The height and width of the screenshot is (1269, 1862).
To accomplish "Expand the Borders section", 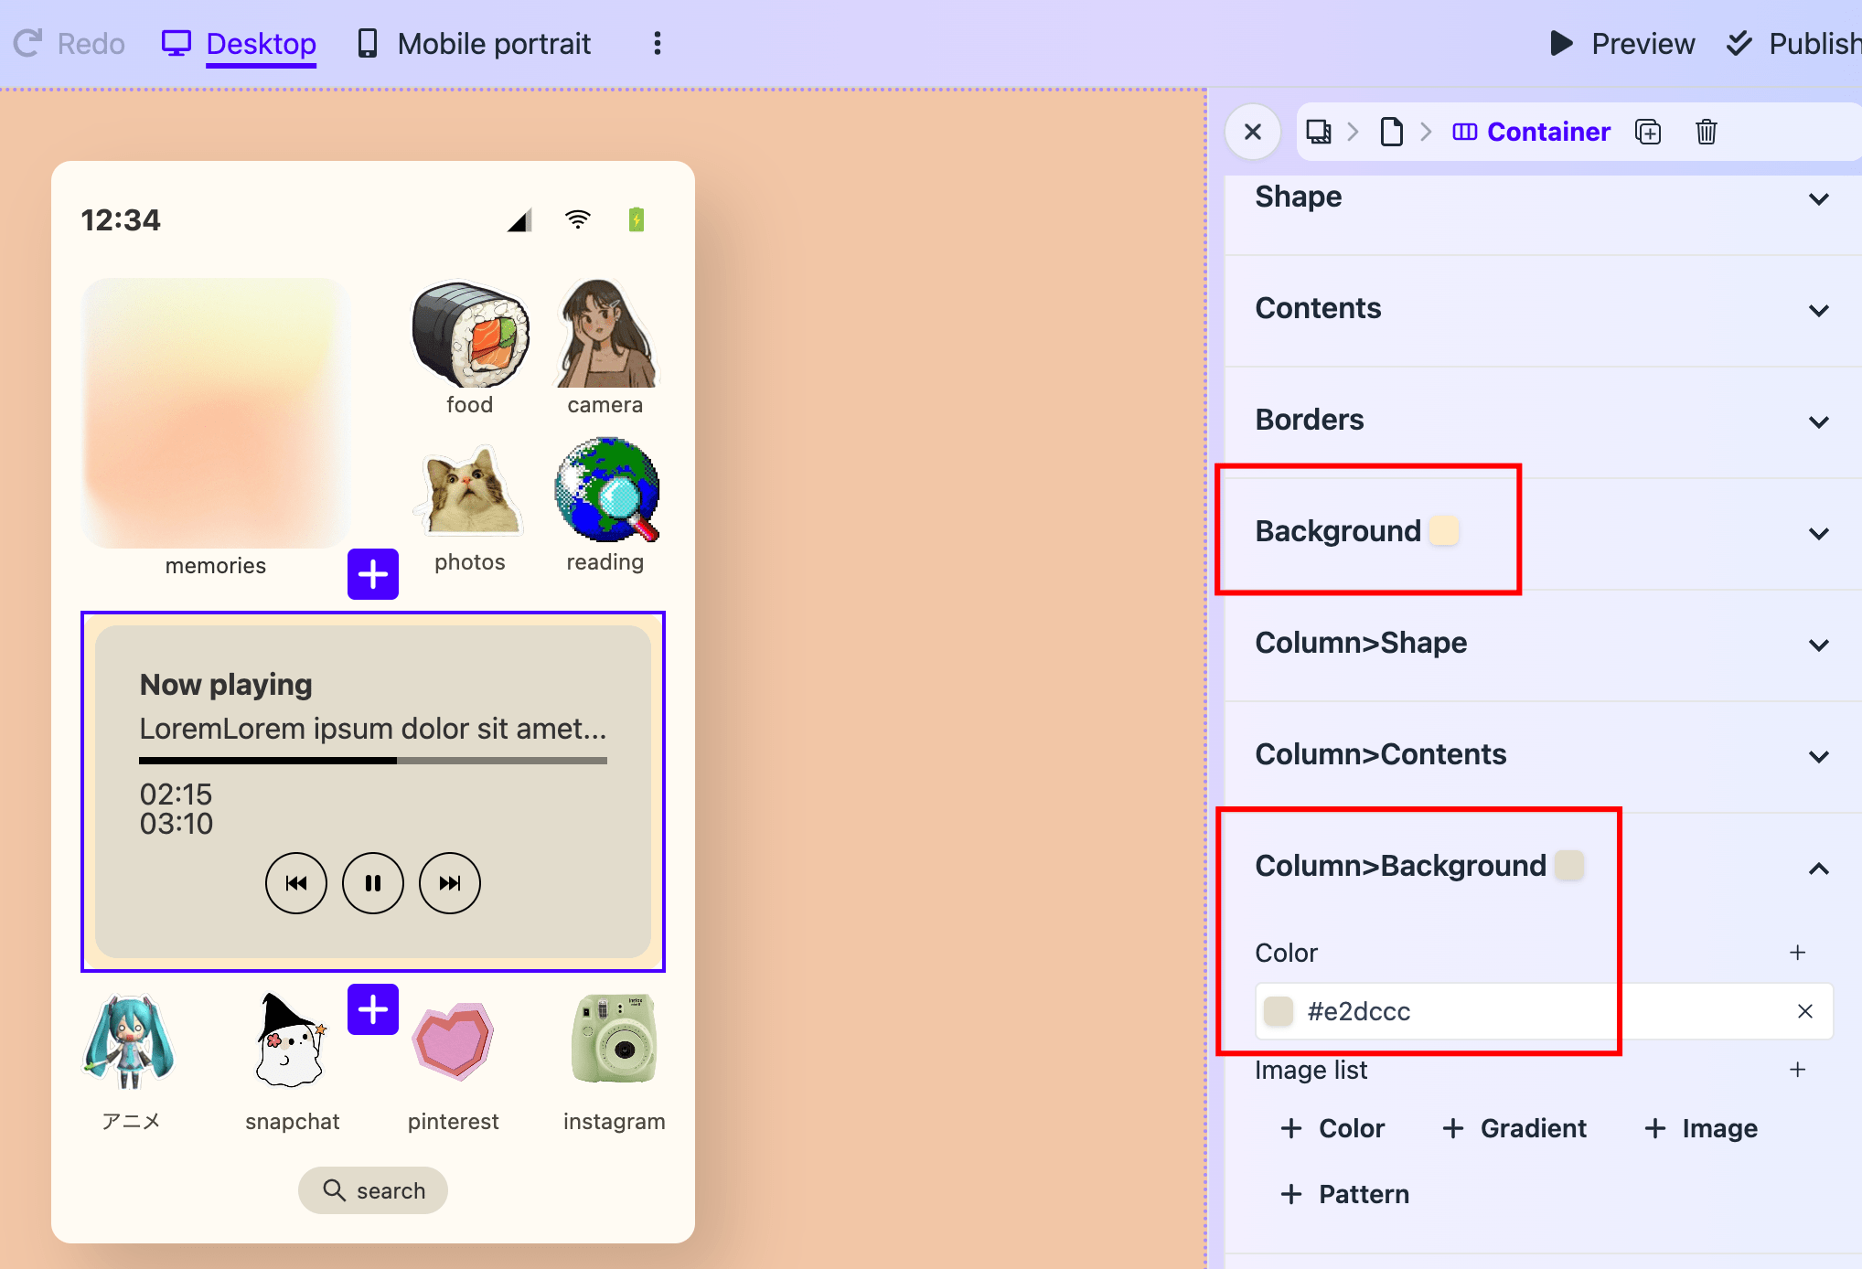I will tap(1818, 421).
